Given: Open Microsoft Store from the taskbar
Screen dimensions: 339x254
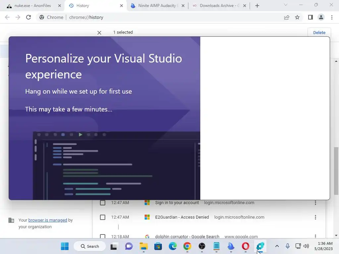Looking at the screenshot, I should click(x=158, y=246).
